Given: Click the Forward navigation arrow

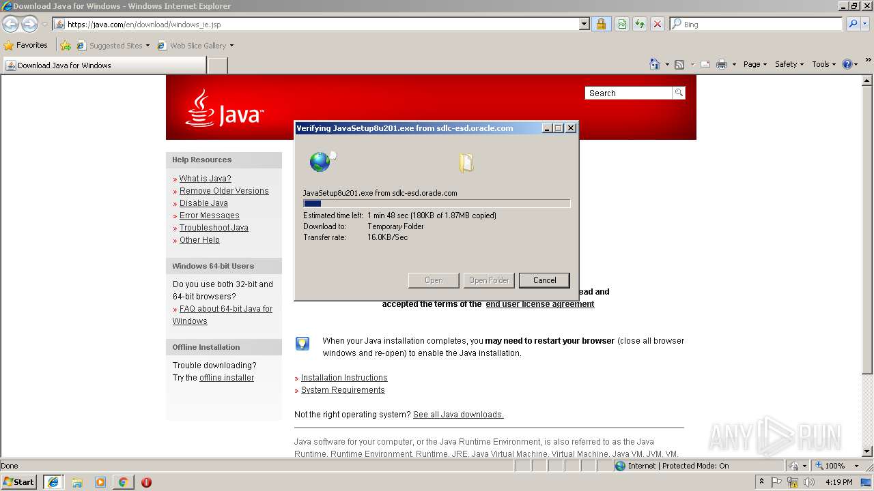Looking at the screenshot, I should point(29,24).
